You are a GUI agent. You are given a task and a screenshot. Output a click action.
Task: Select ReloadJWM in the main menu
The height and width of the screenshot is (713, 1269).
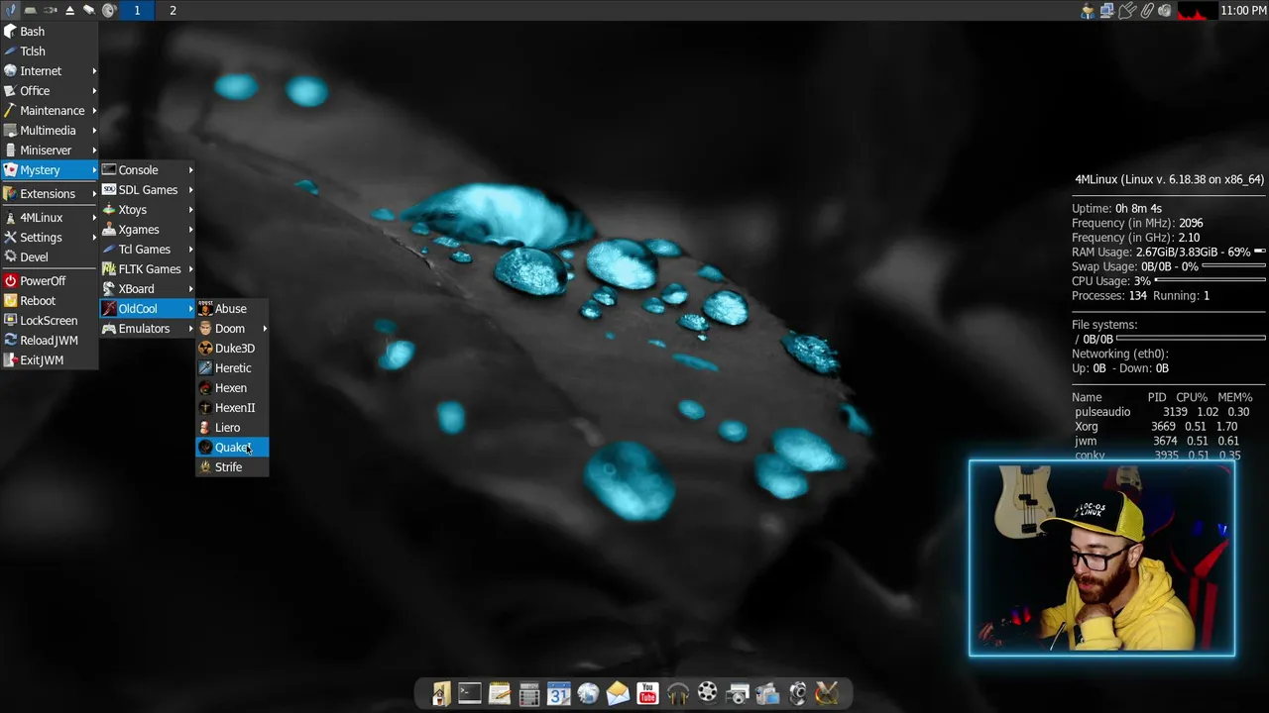50,341
